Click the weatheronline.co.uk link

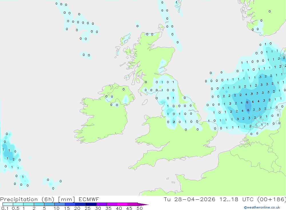pos(262,207)
